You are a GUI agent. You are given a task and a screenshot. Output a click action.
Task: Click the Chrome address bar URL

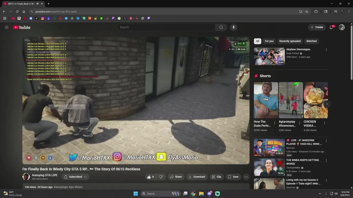pos(56,12)
